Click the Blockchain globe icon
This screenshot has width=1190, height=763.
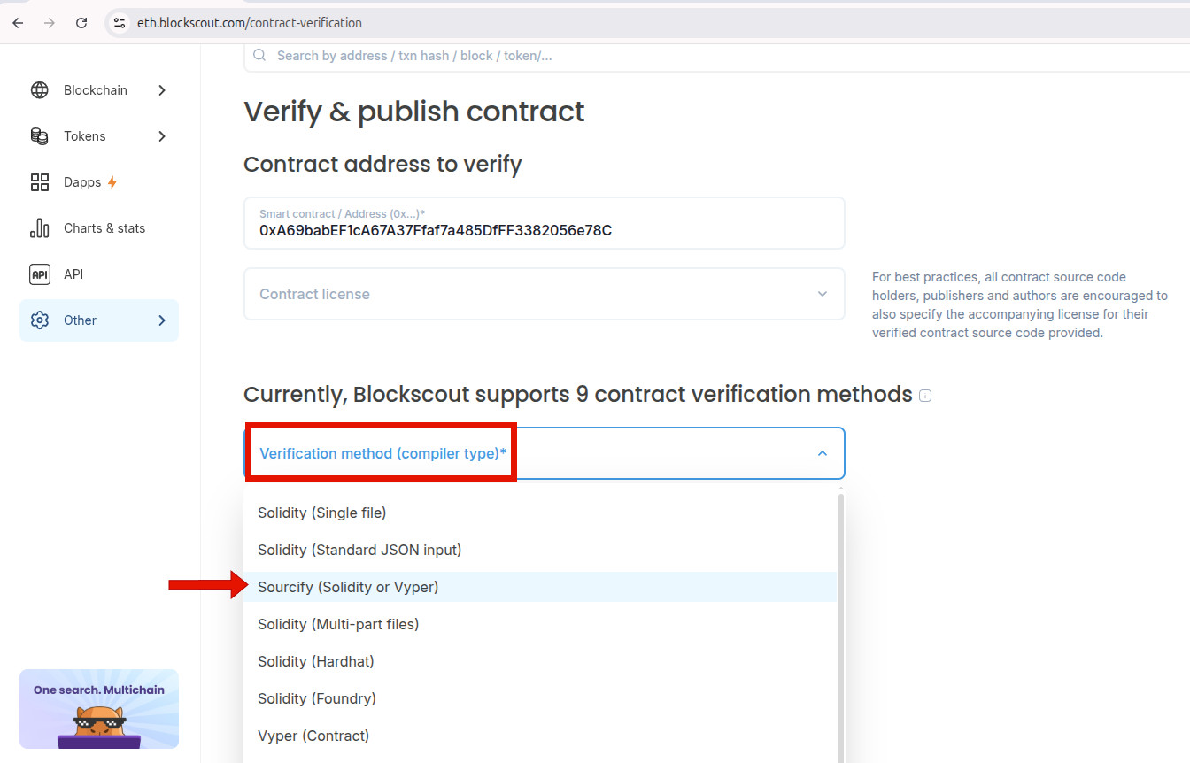click(39, 90)
